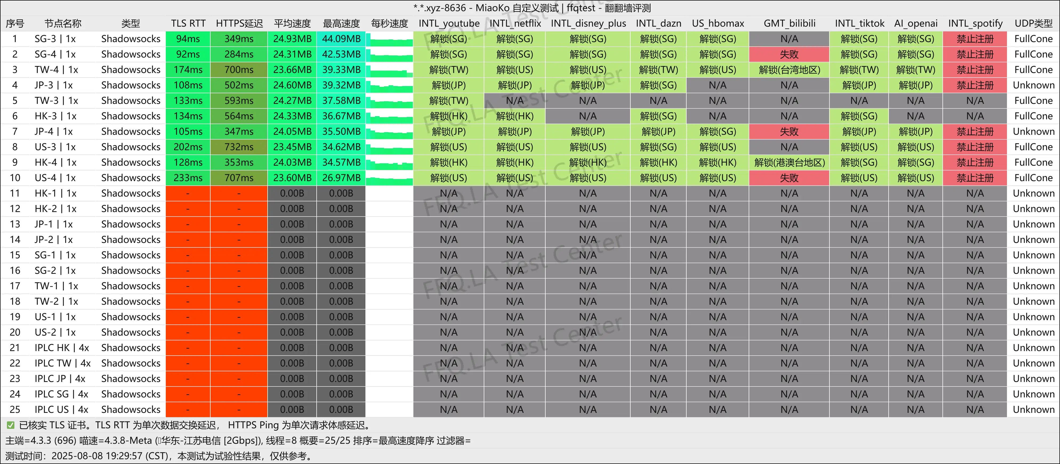Click Shadowsocks type cell in TW-1 row
This screenshot has height=464, width=1060.
131,286
